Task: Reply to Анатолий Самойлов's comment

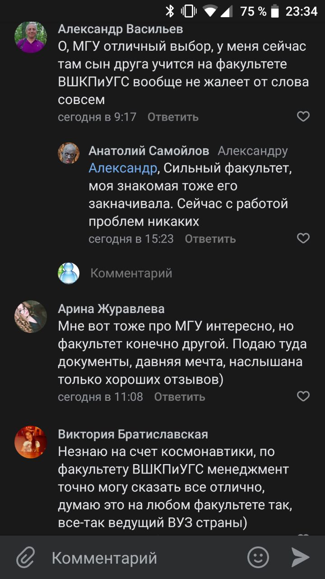Action: click(x=210, y=239)
